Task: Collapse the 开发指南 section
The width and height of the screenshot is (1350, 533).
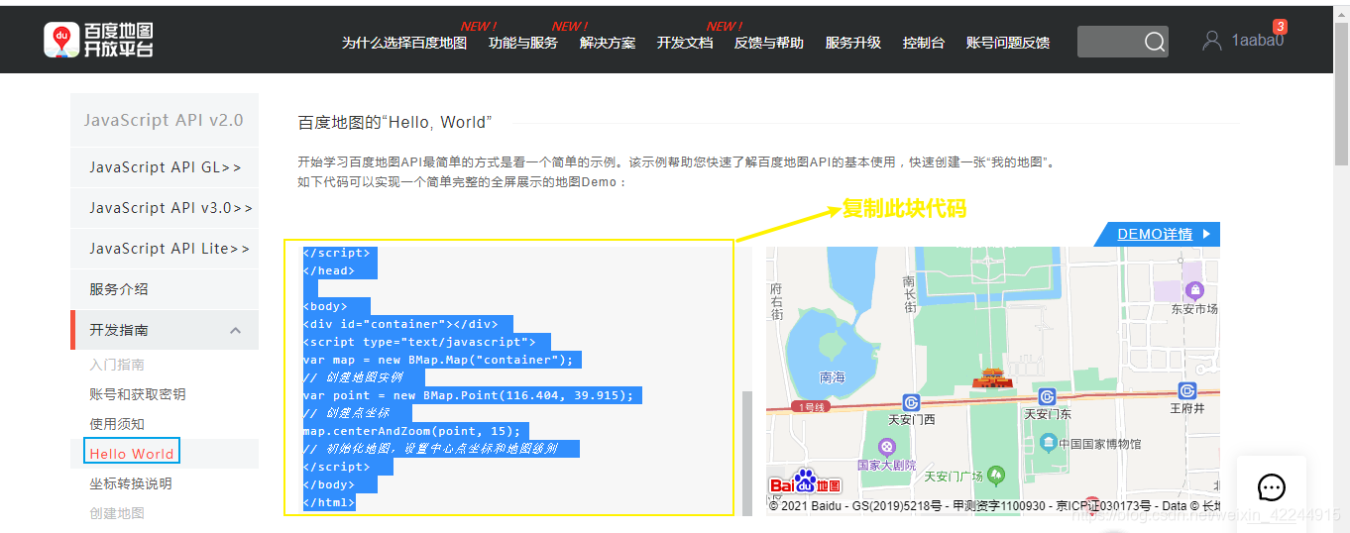Action: pyautogui.click(x=235, y=330)
